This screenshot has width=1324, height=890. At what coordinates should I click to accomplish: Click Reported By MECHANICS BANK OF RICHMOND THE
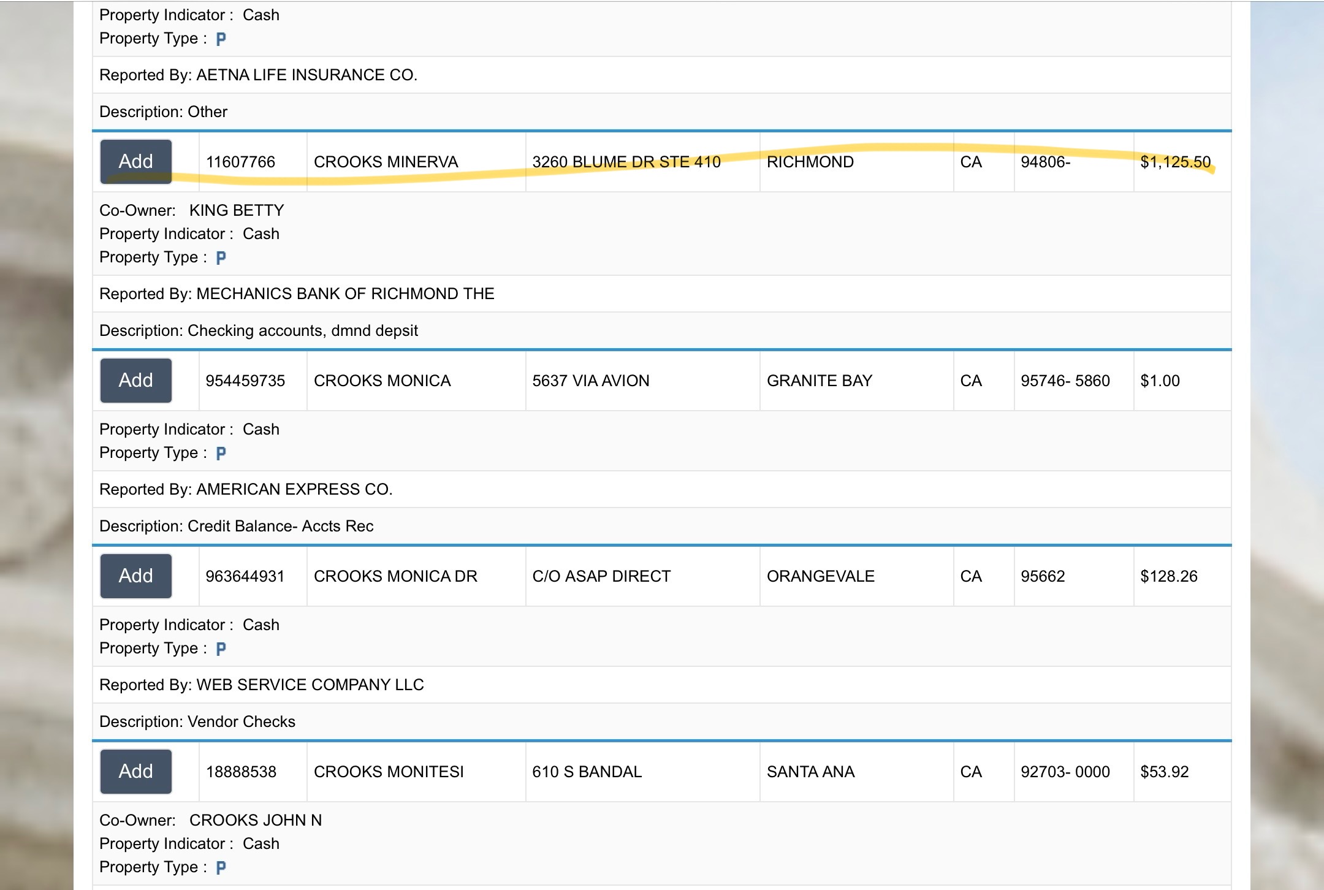click(x=297, y=294)
